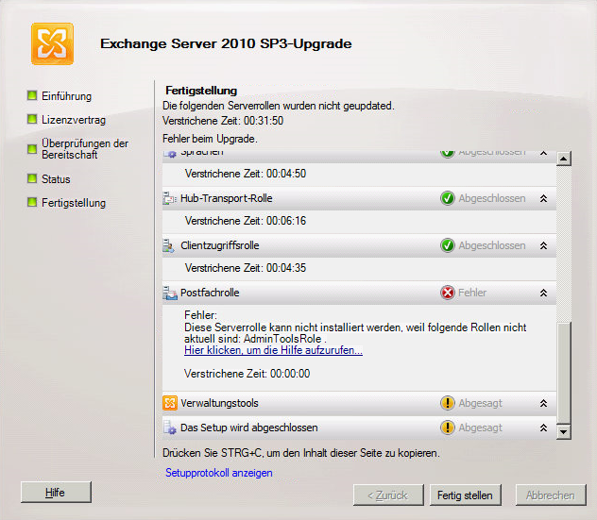The height and width of the screenshot is (520, 597).
Task: Click green square next to Fertigstellung step
Action: pos(32,202)
